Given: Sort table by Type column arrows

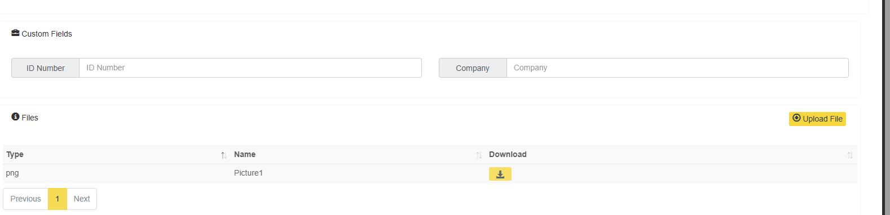Looking at the screenshot, I should click(224, 155).
